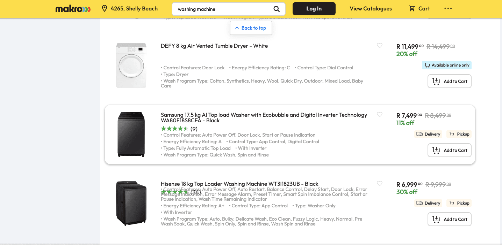Open the shopping cart icon
502x245 pixels.
click(412, 9)
